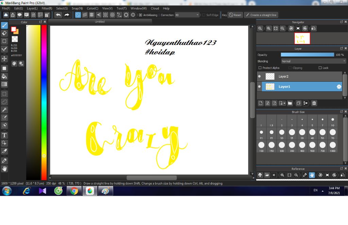Click the hex color code #FFFFFF
The height and width of the screenshot is (225, 348).
pyautogui.click(x=16, y=55)
